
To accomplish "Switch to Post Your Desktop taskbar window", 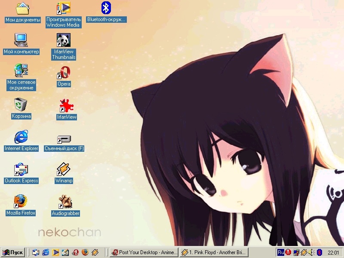I will (144, 252).
